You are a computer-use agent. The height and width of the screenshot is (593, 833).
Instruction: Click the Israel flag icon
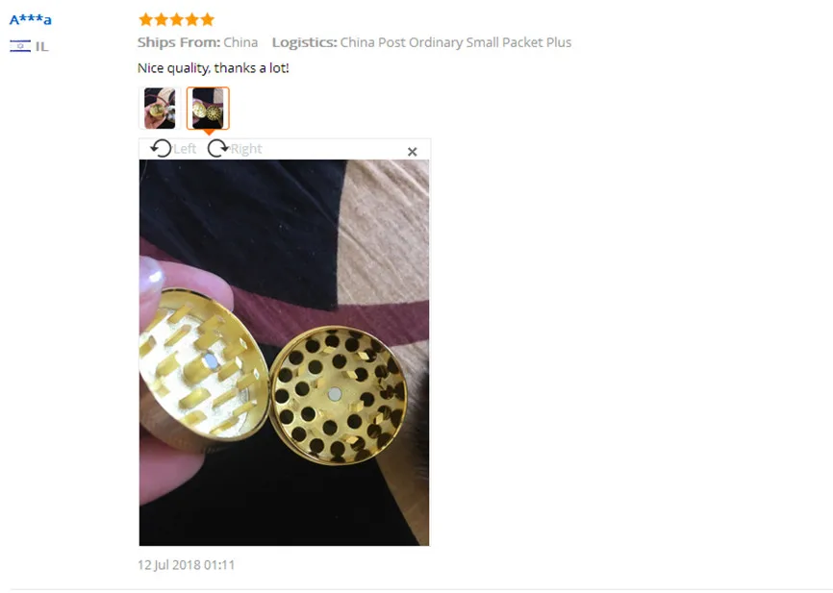pos(20,46)
